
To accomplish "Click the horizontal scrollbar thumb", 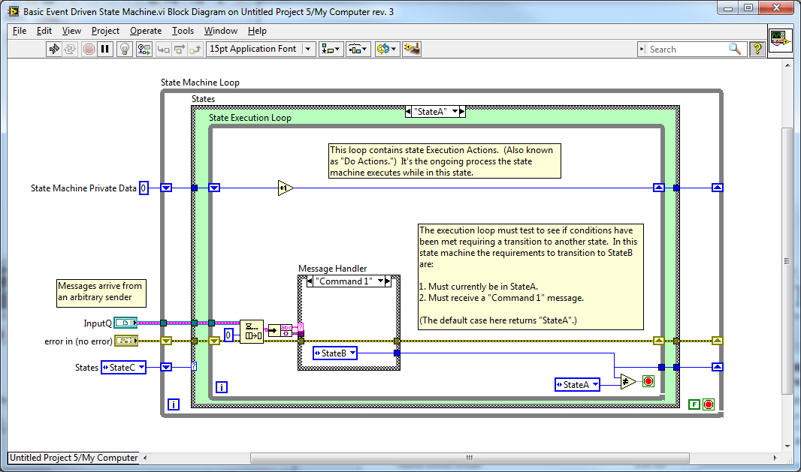I will (x=470, y=458).
